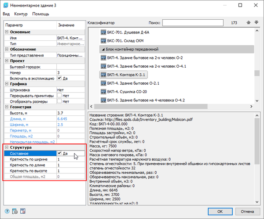
Task: Click the Площадь, м2 parameter label
Action: pos(21,136)
